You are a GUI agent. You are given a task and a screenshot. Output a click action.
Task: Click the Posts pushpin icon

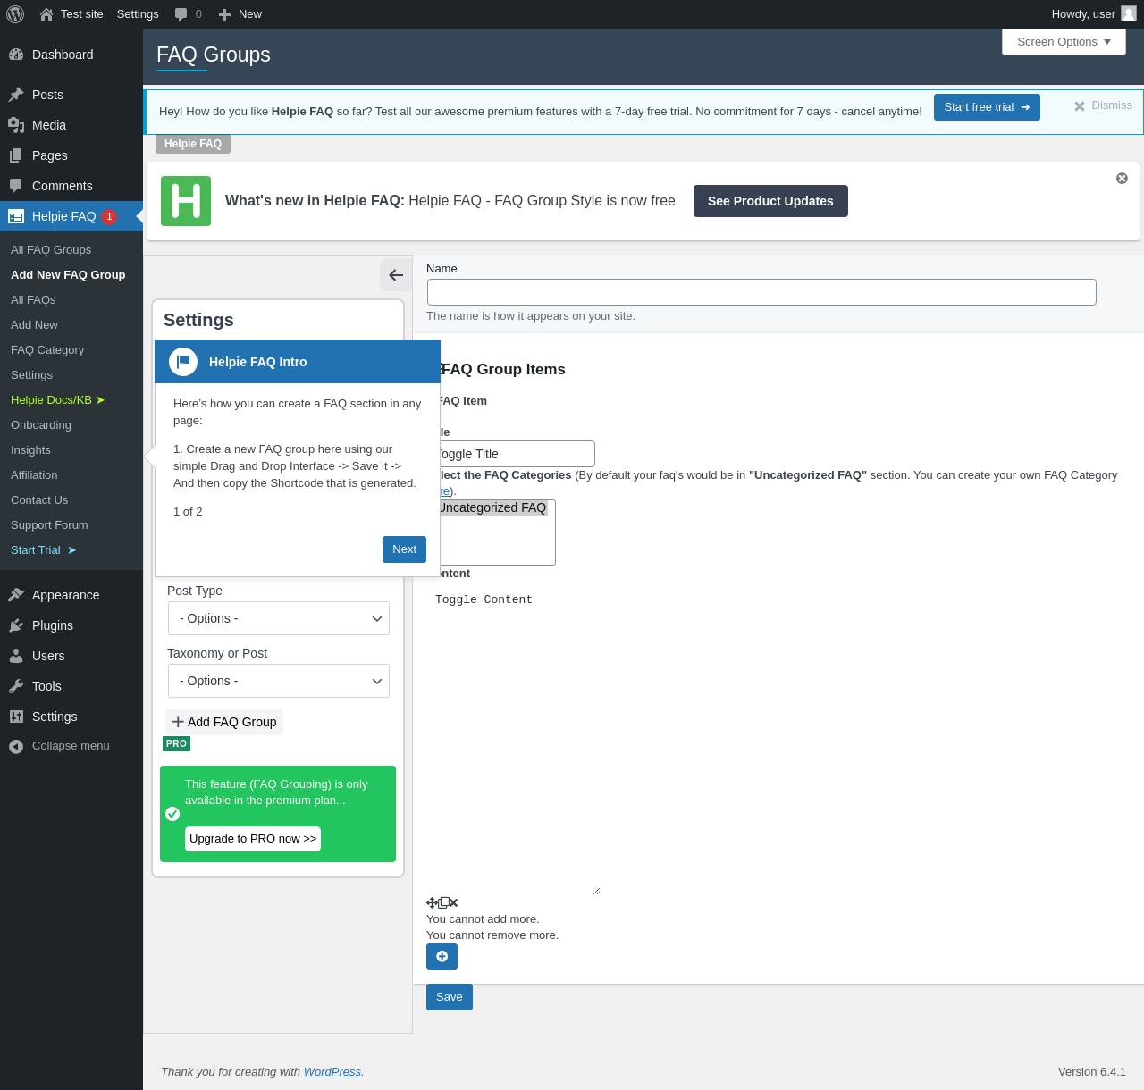(16, 95)
